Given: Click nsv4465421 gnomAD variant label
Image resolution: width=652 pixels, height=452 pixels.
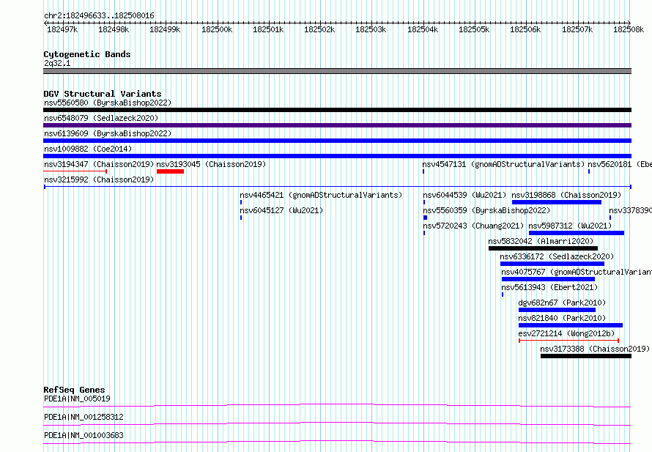Looking at the screenshot, I should (x=321, y=195).
